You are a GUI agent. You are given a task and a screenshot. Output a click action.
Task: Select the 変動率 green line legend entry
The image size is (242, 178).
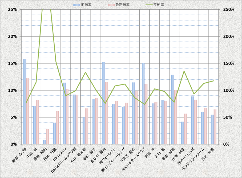coord(147,5)
